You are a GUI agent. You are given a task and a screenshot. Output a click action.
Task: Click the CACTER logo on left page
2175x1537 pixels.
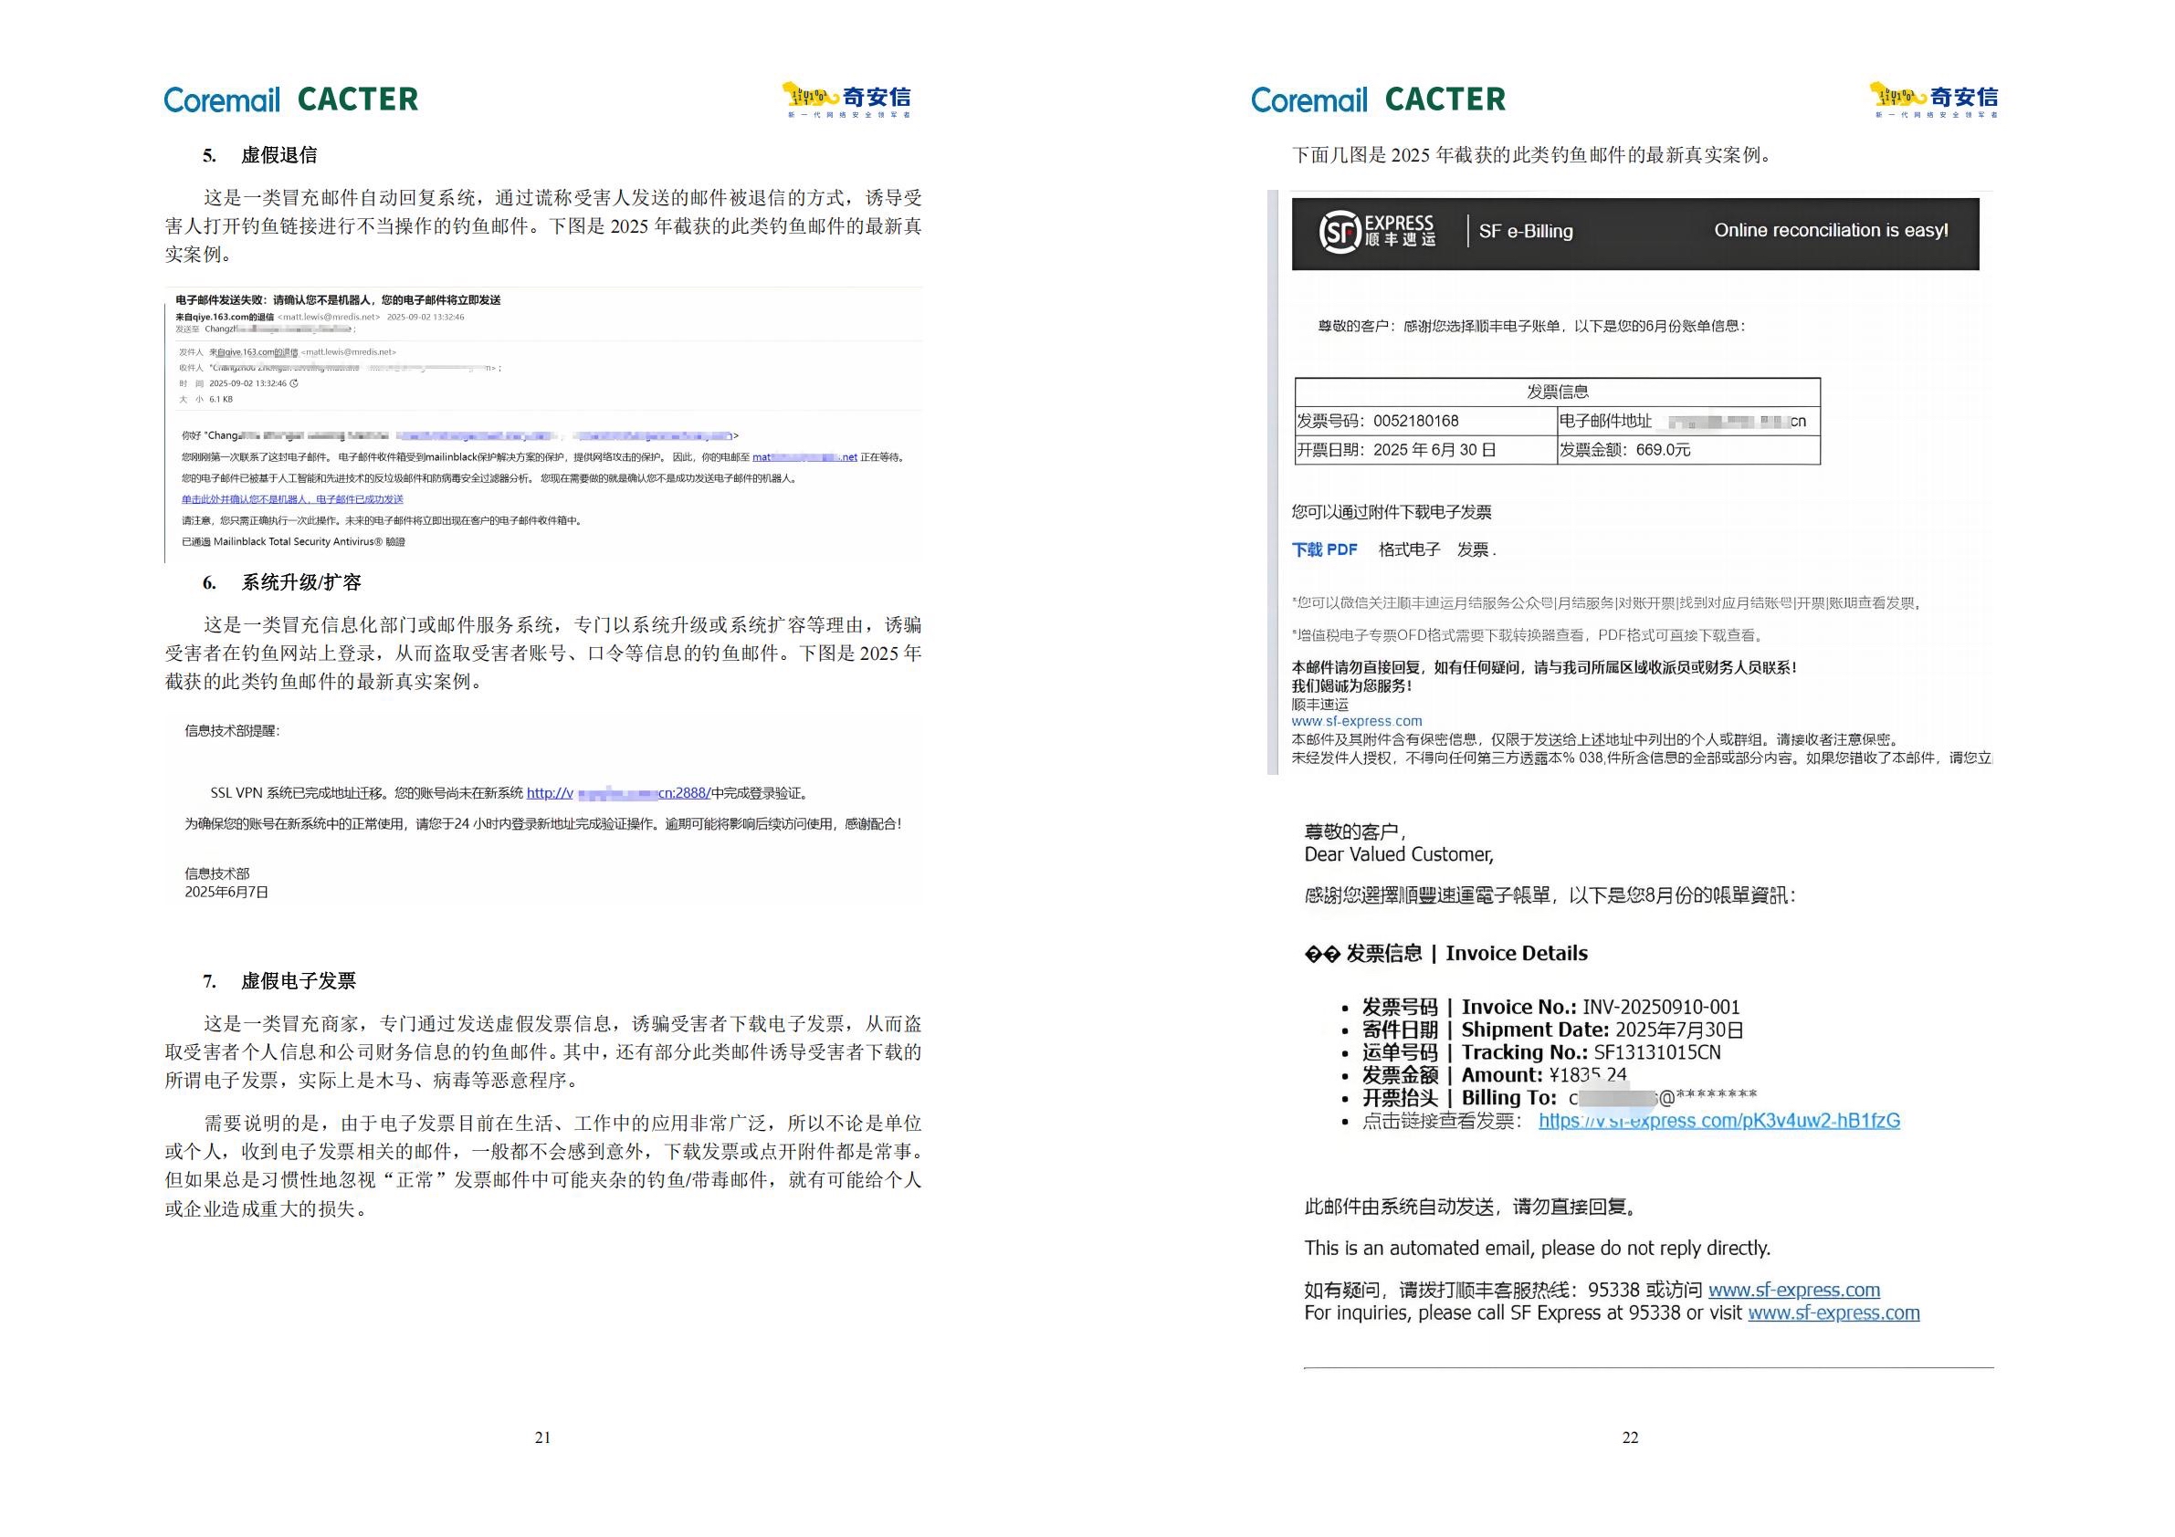coord(357,99)
